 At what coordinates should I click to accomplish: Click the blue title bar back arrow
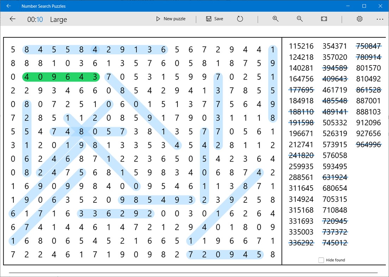(x=8, y=6)
